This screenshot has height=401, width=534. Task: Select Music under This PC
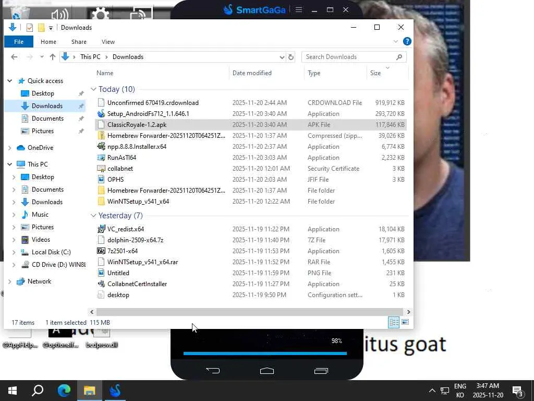40,215
